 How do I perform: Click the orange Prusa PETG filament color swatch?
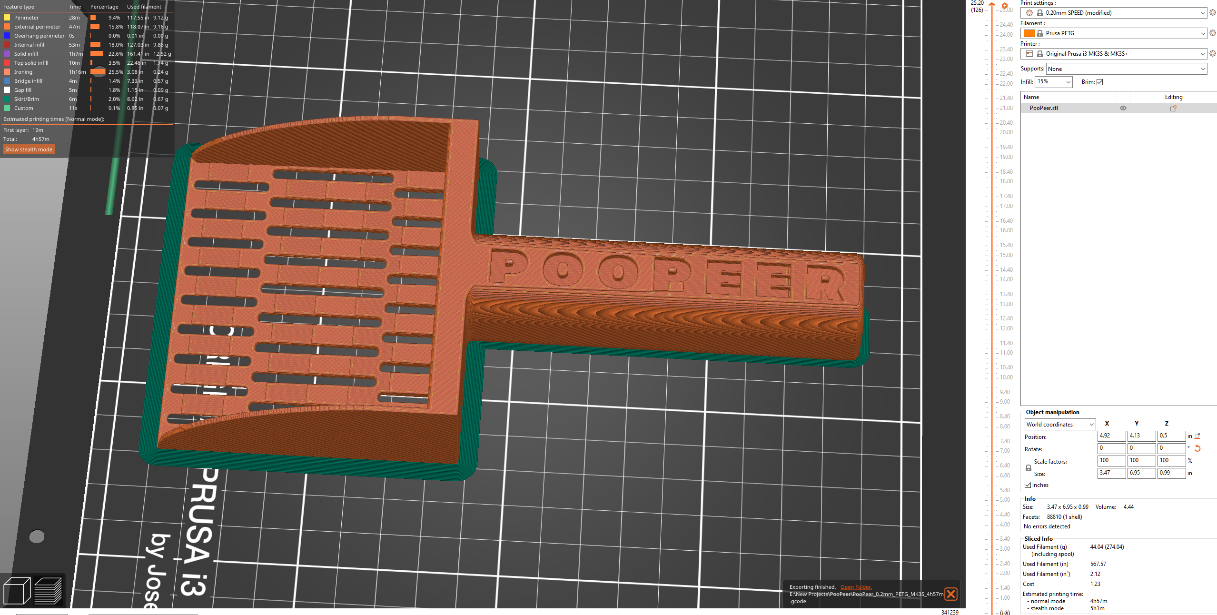click(1029, 33)
